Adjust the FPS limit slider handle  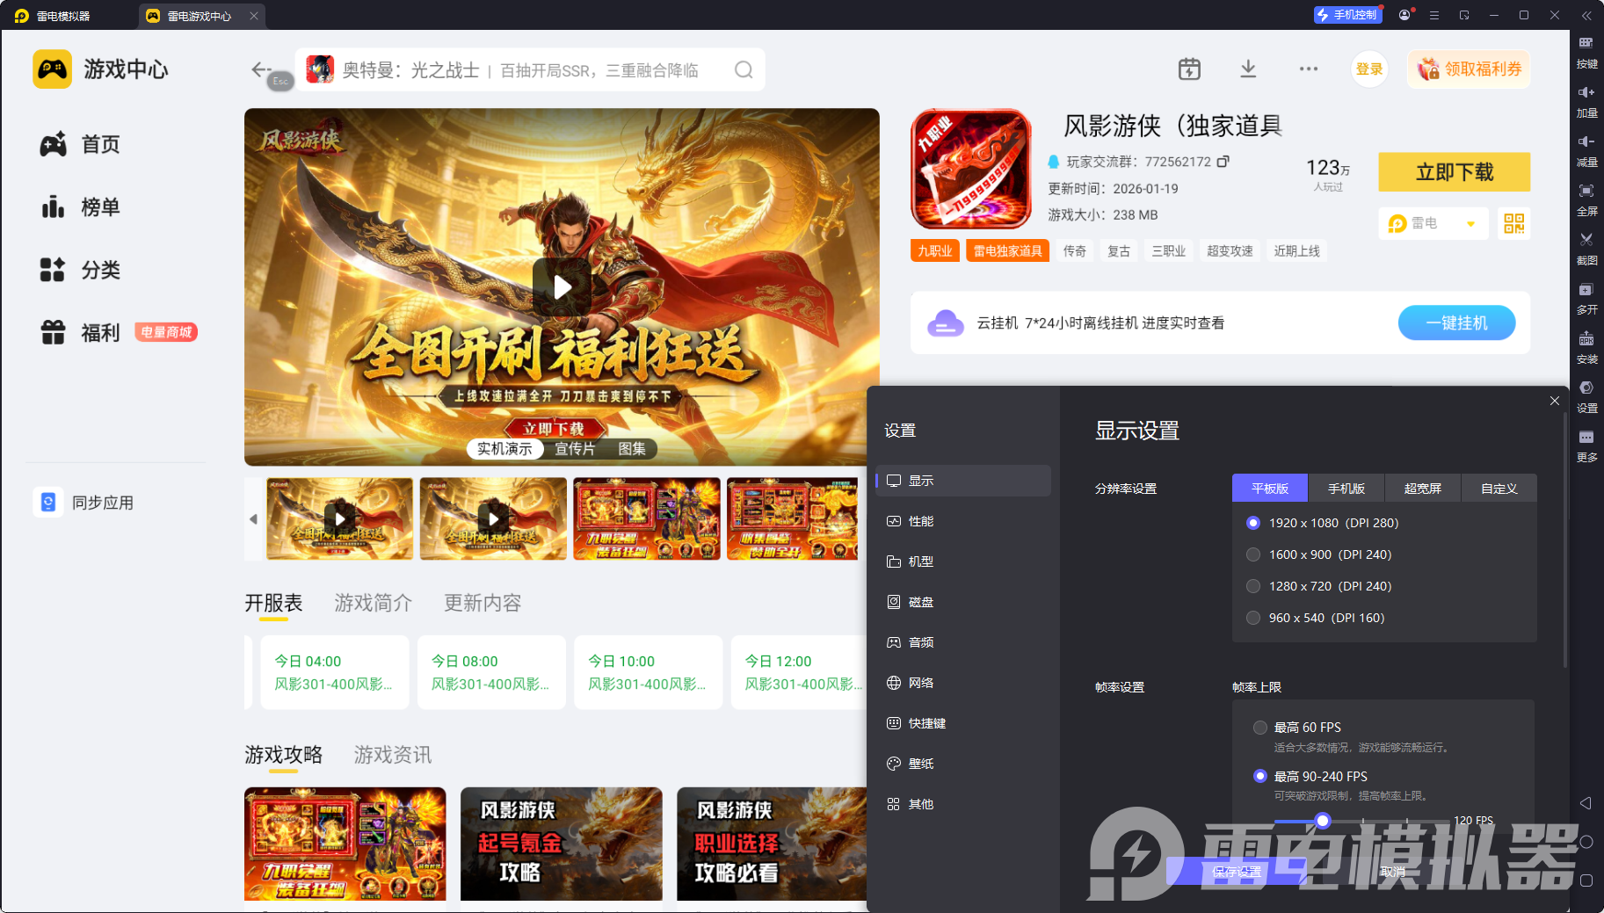pos(1323,821)
